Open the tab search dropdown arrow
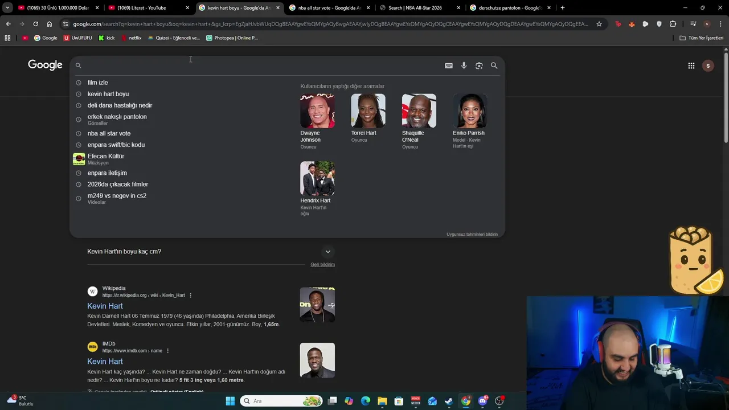729x410 pixels. [x=7, y=7]
